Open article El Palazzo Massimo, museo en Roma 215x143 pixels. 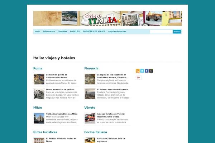click(x=61, y=140)
